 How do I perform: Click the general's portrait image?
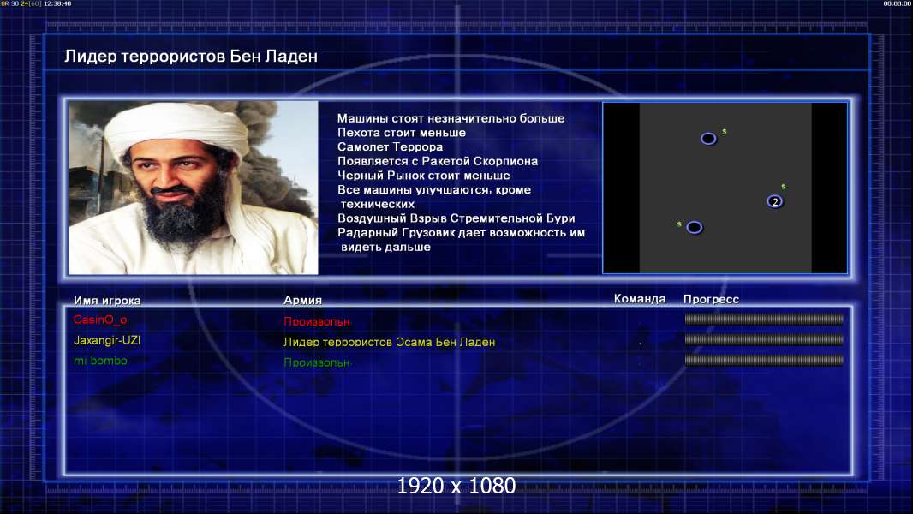pos(193,188)
